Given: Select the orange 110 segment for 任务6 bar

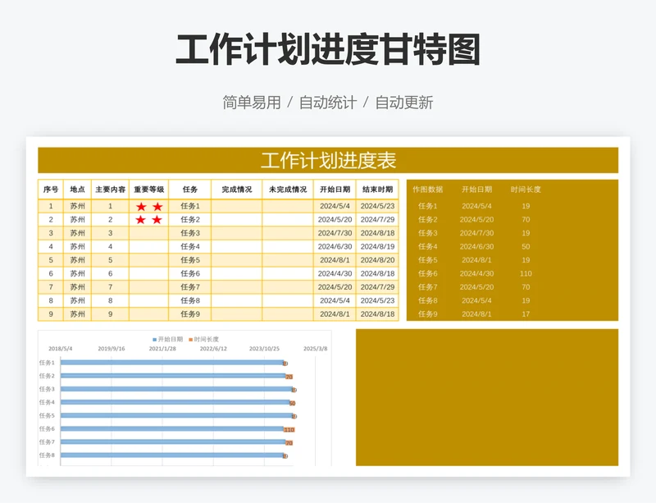Looking at the screenshot, I should (x=289, y=429).
